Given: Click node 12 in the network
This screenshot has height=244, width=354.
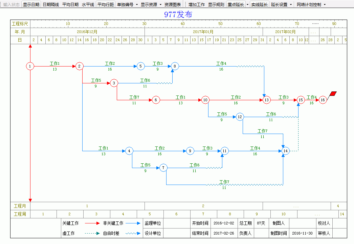Looking at the screenshot, I should click(x=240, y=117).
